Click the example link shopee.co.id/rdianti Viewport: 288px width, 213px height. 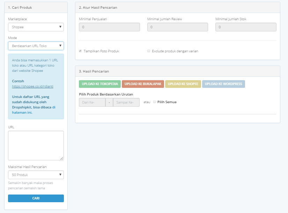33,86
